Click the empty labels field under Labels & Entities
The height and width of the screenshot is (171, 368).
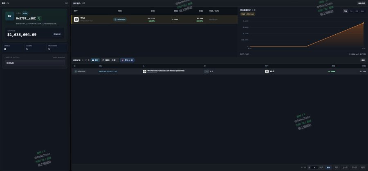pyautogui.click(x=35, y=63)
